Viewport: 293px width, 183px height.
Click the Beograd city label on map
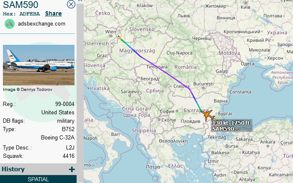[x=149, y=79]
